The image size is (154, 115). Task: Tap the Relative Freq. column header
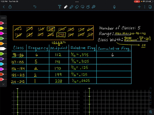[83, 48]
